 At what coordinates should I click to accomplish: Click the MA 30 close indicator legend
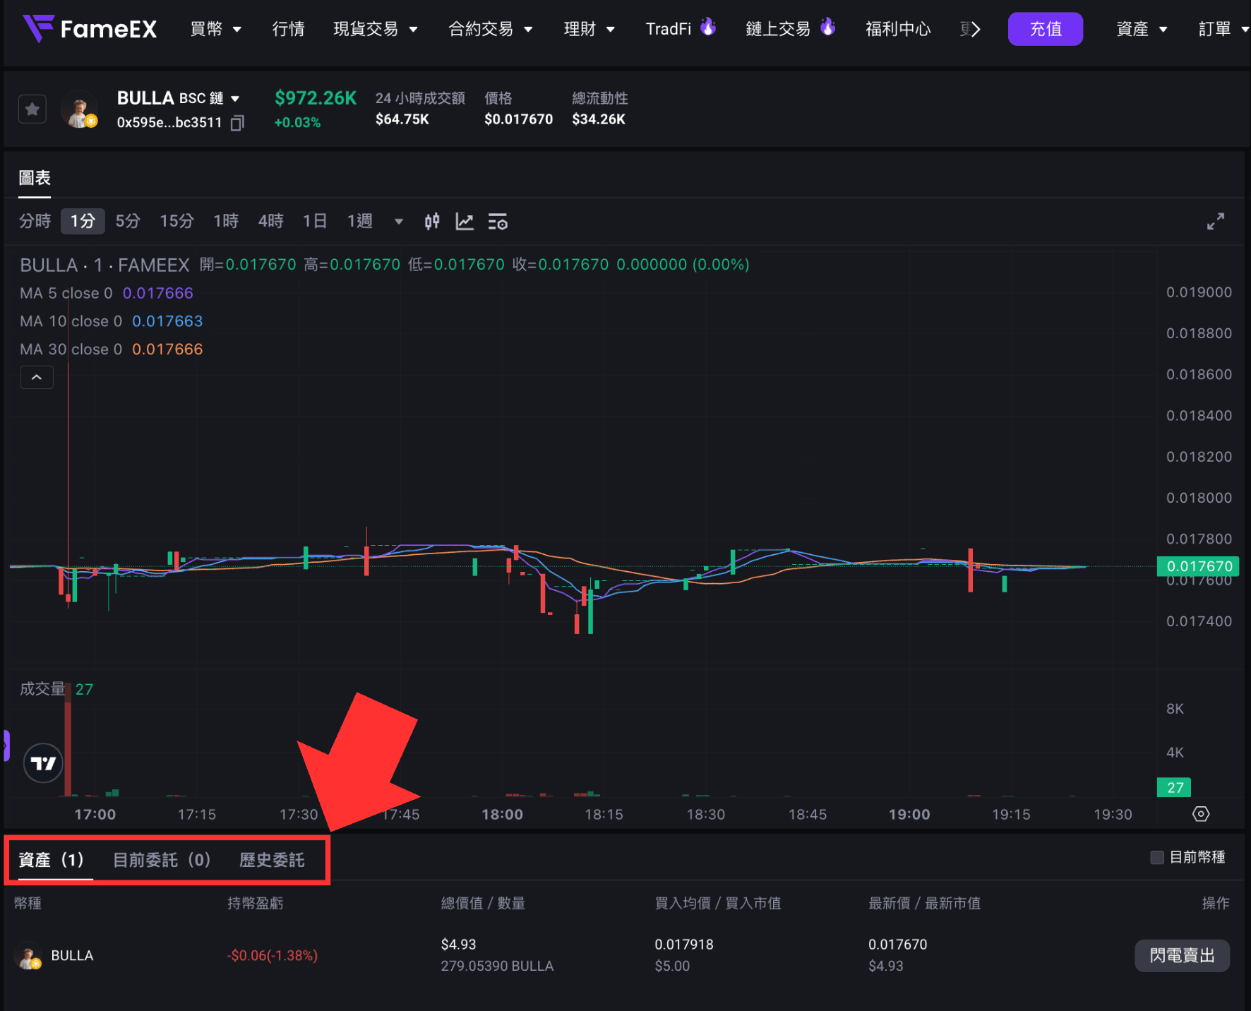click(112, 349)
